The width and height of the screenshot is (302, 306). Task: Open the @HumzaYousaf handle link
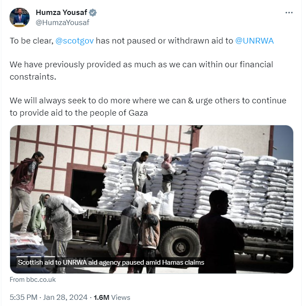pos(63,22)
